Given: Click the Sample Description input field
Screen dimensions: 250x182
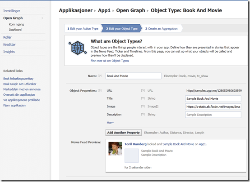Looking at the screenshot, I should 213,115.
